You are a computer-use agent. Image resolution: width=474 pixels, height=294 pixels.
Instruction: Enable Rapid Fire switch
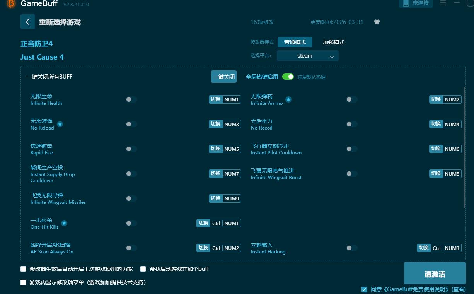click(x=131, y=149)
